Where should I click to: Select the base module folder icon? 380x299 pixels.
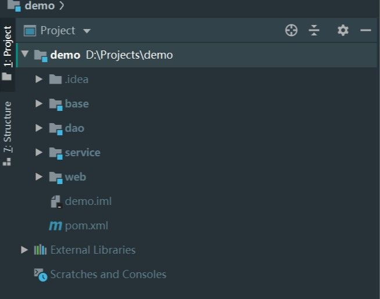[56, 105]
